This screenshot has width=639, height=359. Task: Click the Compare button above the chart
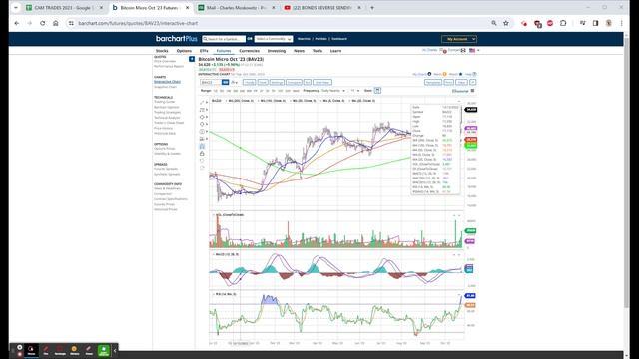click(294, 82)
